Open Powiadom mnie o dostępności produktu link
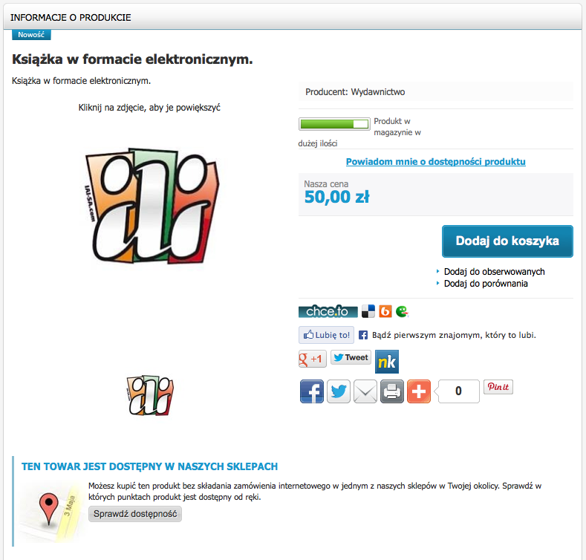This screenshot has height=560, width=586. 435,161
